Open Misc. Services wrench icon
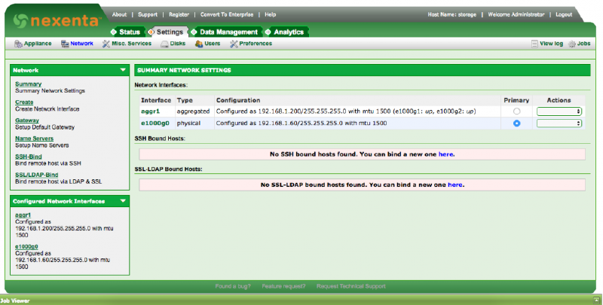603x305 pixels. [x=104, y=44]
